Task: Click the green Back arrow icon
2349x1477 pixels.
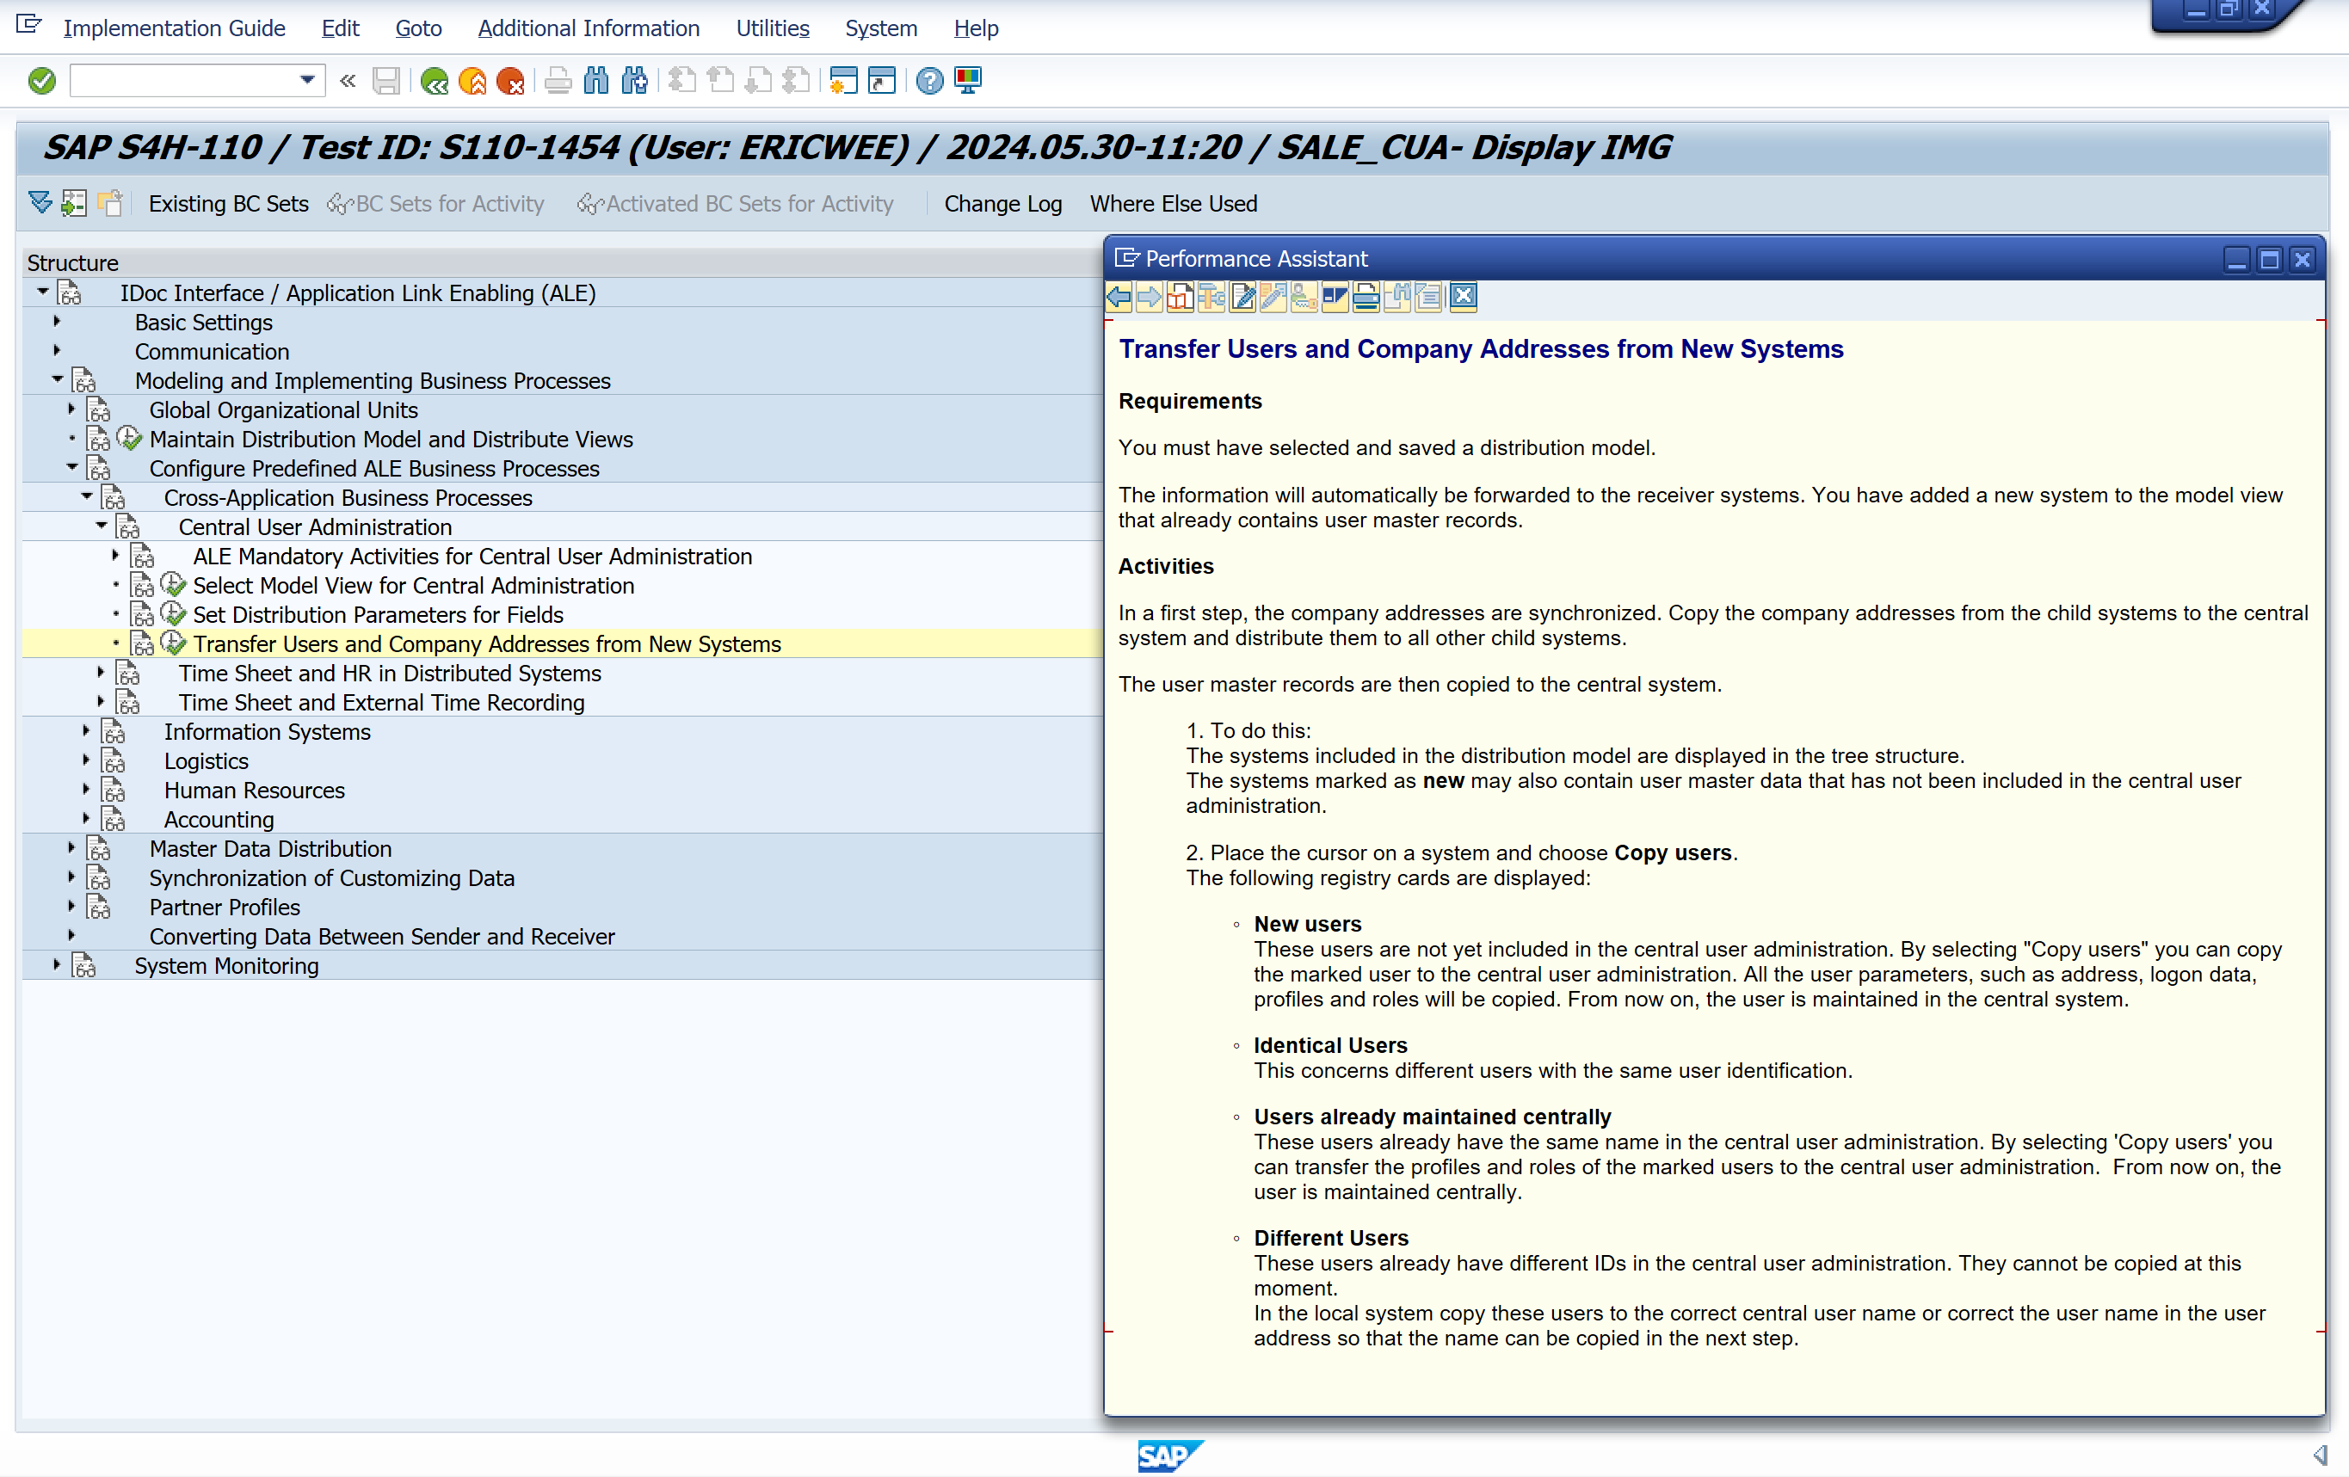Action: pos(435,80)
